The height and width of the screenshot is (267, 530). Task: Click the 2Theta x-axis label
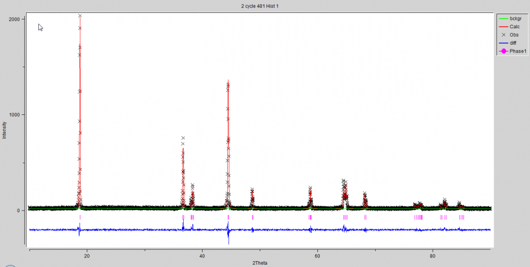coord(260,262)
